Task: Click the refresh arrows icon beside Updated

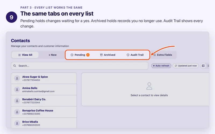Action: [176, 66]
